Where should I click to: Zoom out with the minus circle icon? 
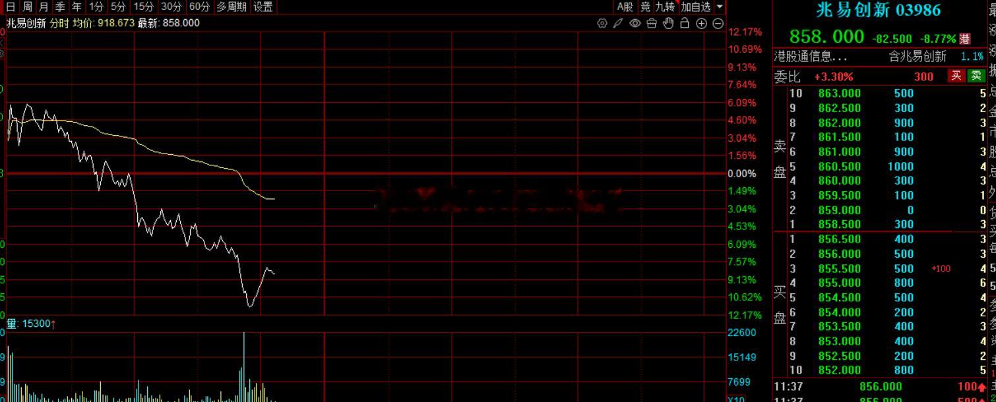[718, 23]
